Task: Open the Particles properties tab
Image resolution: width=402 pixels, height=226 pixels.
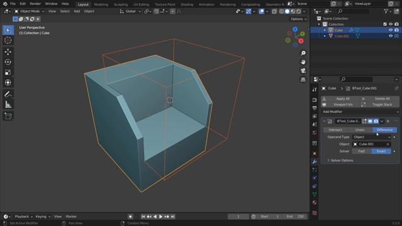Action: point(315,170)
